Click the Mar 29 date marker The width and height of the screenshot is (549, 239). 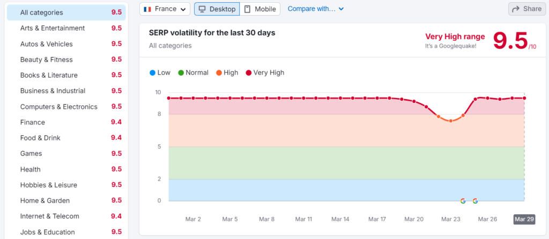[x=524, y=219]
